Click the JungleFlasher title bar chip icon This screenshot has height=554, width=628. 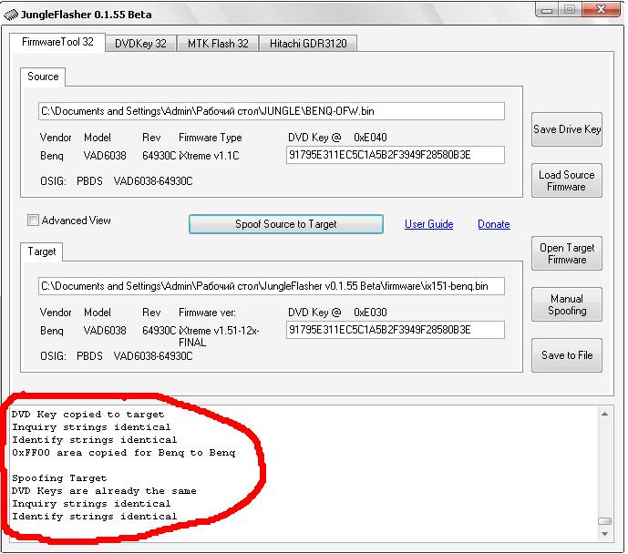(11, 15)
